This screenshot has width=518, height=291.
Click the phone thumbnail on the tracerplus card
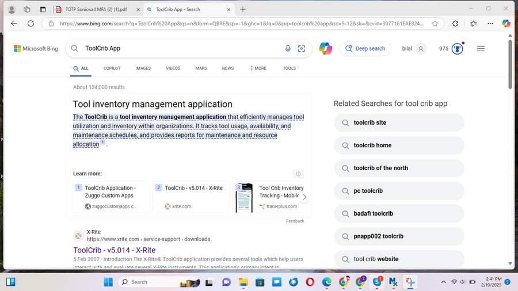pos(244,198)
